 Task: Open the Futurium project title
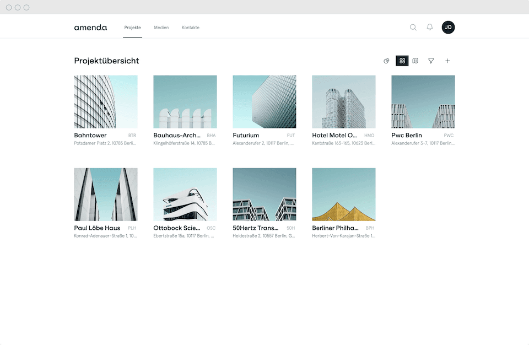click(246, 136)
